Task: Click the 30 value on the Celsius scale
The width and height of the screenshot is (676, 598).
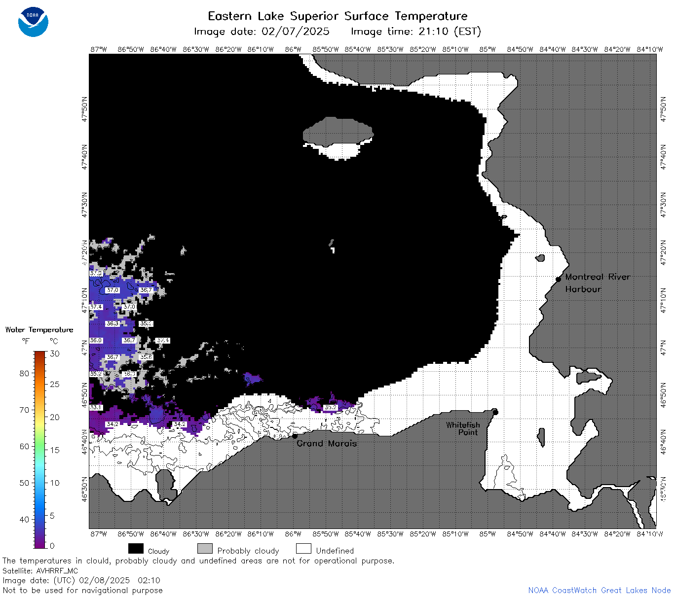Action: pos(55,353)
